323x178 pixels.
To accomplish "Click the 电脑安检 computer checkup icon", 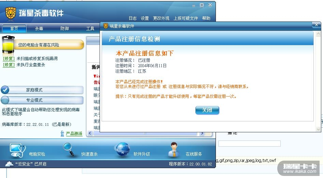I will [x=17, y=150].
